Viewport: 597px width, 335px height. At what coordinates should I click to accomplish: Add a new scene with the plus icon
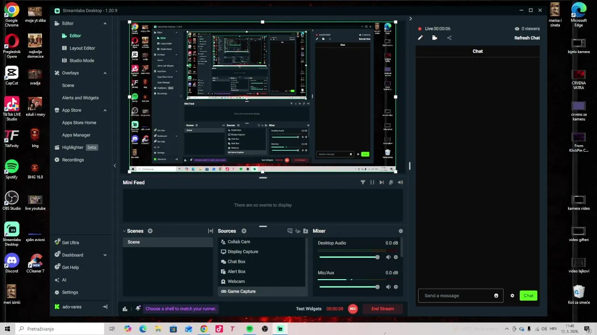(150, 231)
